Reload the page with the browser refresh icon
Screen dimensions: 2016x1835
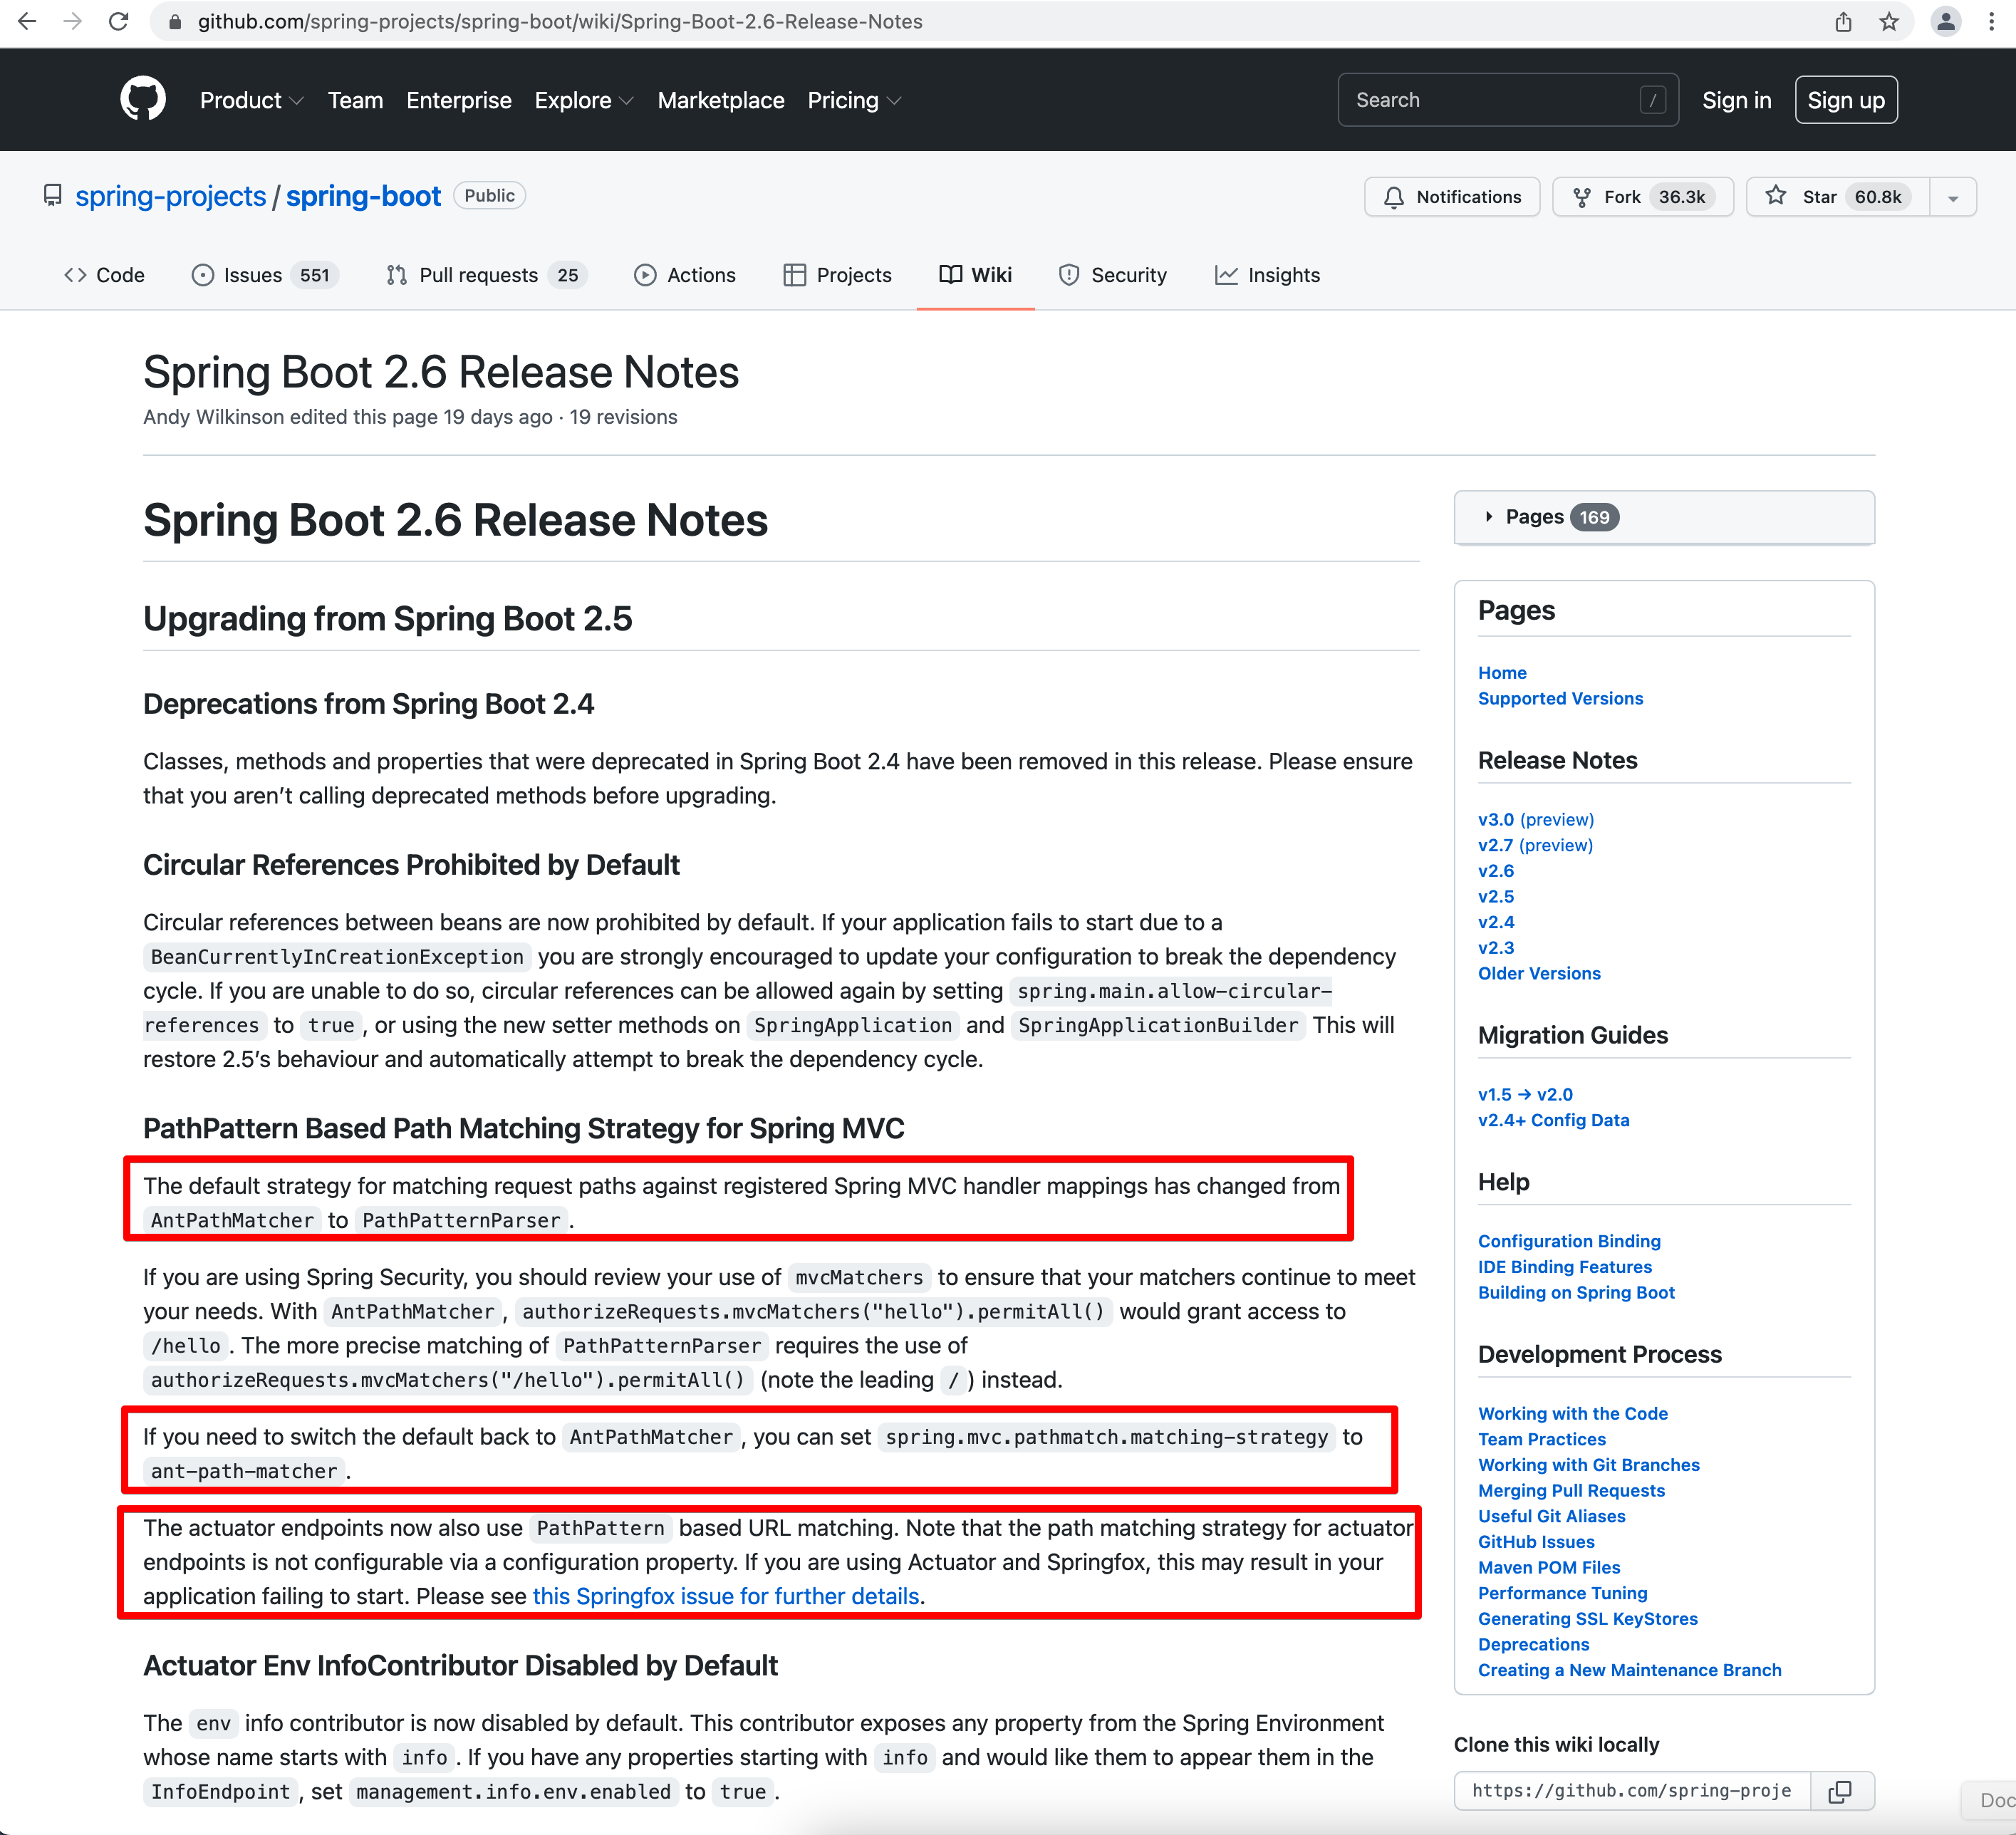(x=119, y=21)
